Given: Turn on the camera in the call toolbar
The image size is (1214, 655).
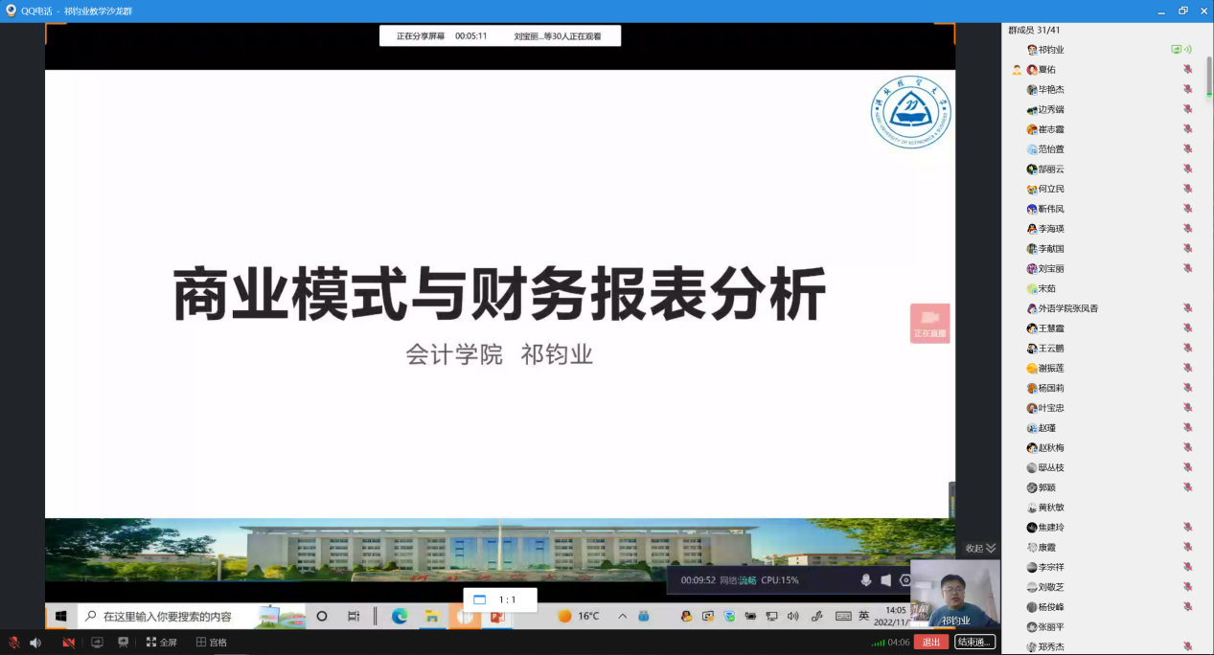Looking at the screenshot, I should [x=69, y=643].
